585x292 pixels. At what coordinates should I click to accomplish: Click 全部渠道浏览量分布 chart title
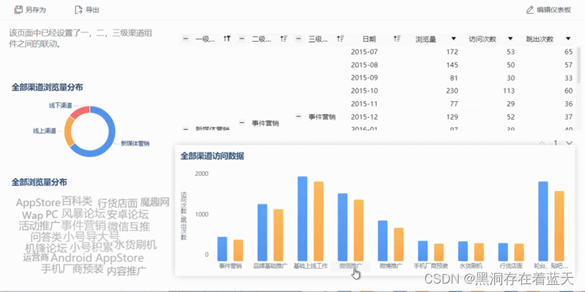click(x=48, y=88)
